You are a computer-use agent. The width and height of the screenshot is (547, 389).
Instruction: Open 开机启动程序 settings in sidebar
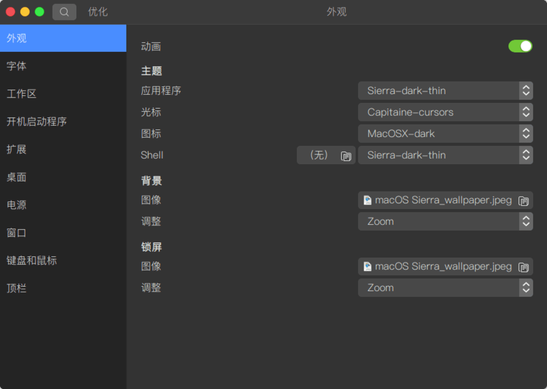63,121
